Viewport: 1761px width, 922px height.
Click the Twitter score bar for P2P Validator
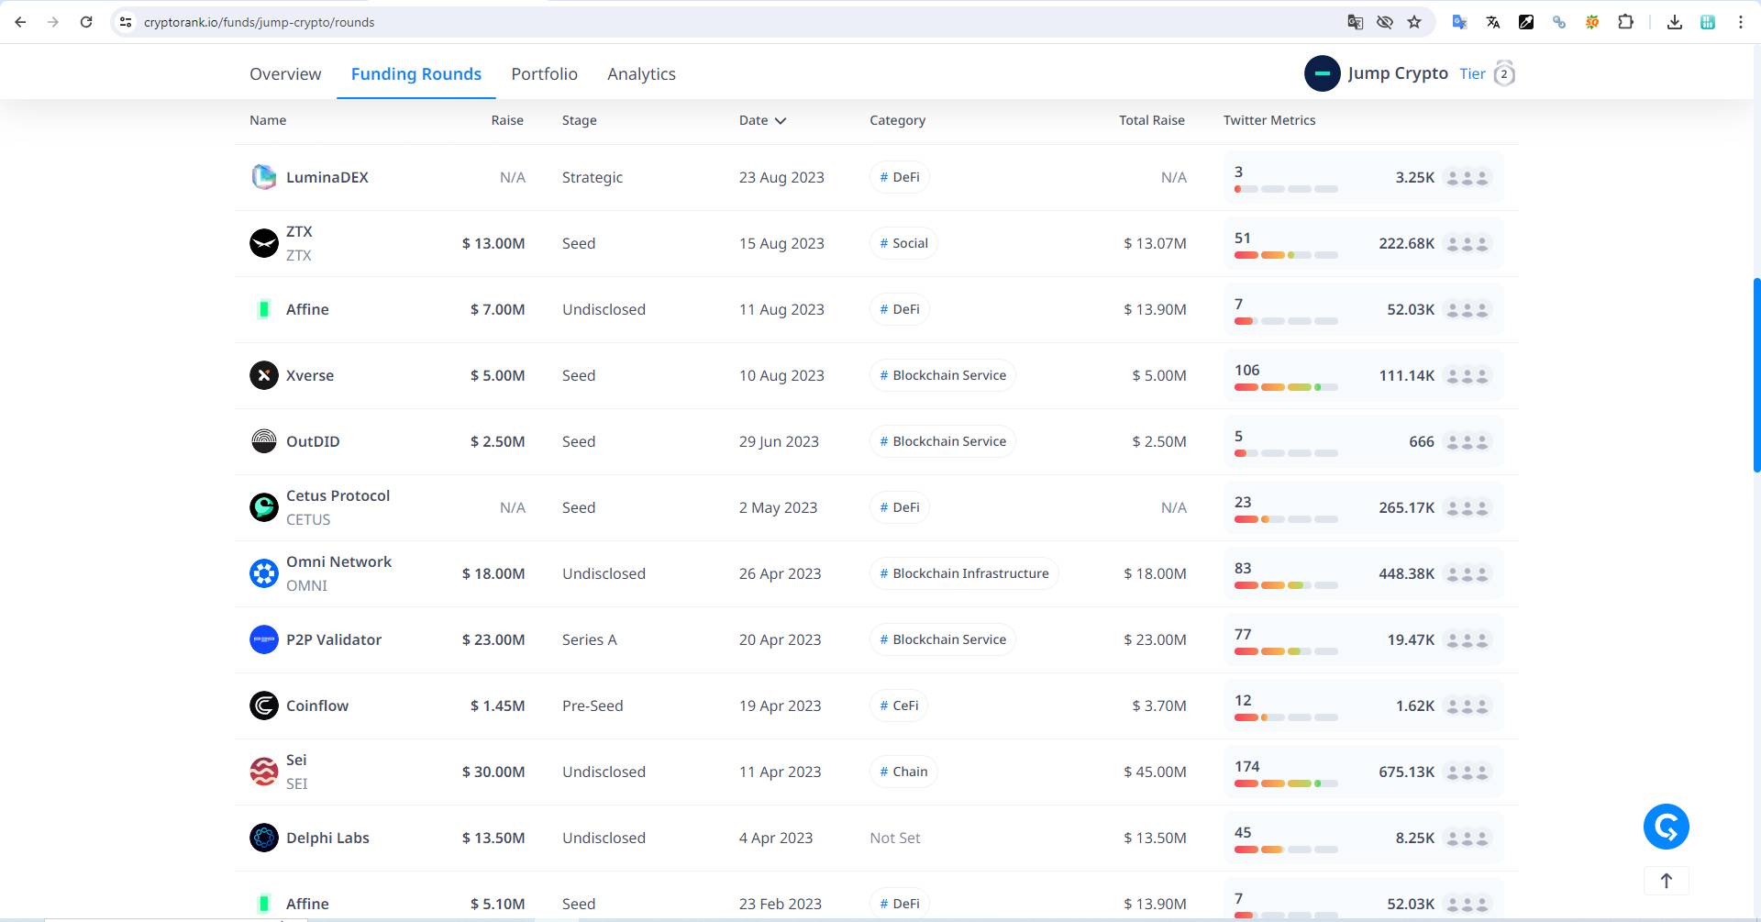coord(1286,651)
